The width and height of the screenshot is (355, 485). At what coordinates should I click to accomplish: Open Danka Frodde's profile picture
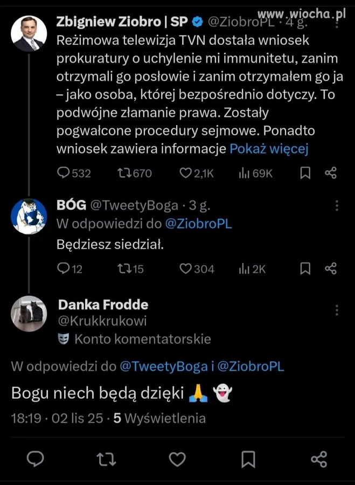click(x=29, y=313)
